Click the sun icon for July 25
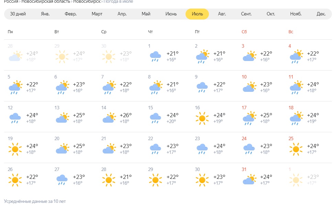This screenshot has height=208, width=335. click(x=295, y=149)
